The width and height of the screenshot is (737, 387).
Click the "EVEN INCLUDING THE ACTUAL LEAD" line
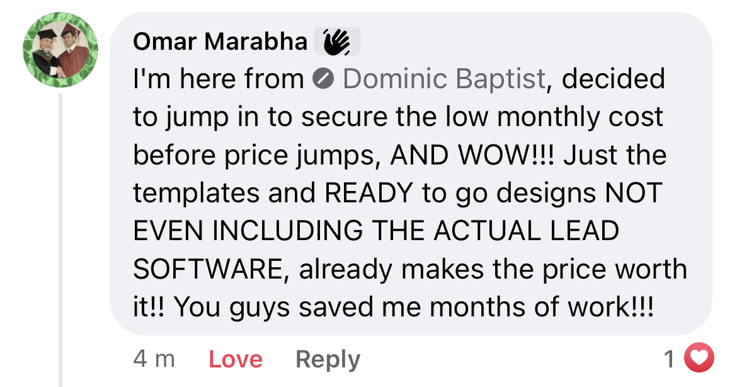pyautogui.click(x=376, y=231)
